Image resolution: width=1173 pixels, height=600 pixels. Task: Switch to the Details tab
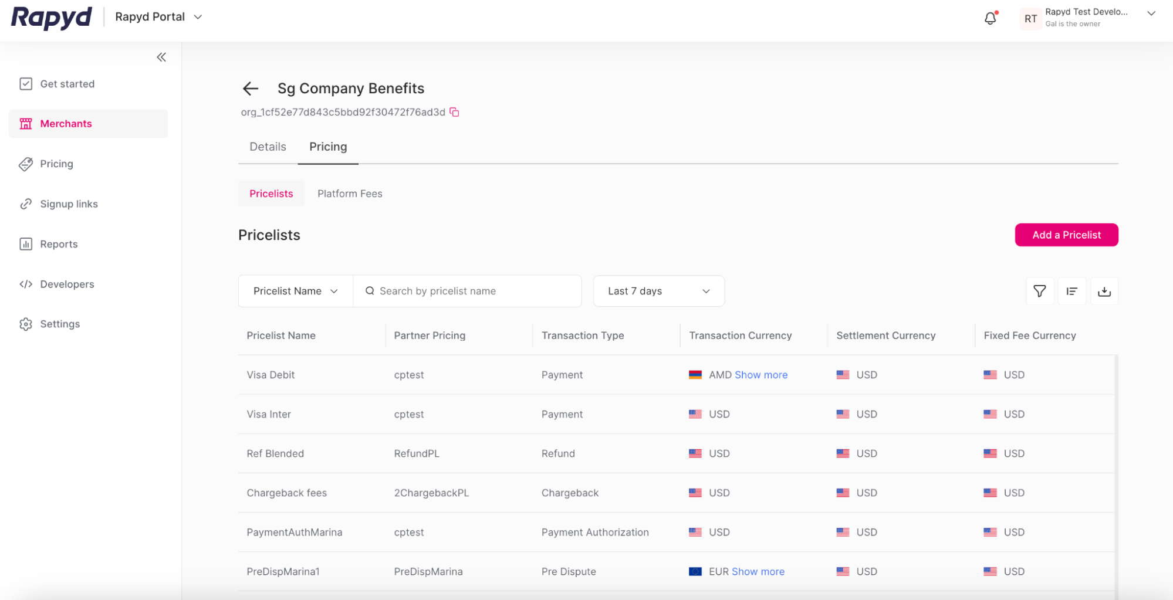(x=268, y=147)
